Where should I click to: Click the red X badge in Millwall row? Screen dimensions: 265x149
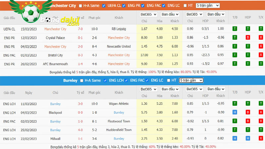pos(261,138)
